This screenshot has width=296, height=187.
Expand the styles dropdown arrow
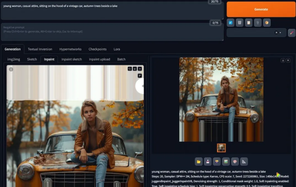(281, 33)
